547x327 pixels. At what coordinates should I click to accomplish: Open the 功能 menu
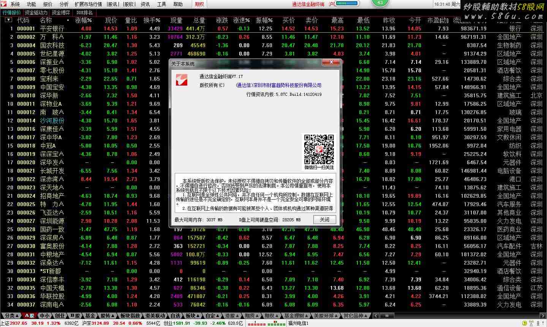(32, 4)
